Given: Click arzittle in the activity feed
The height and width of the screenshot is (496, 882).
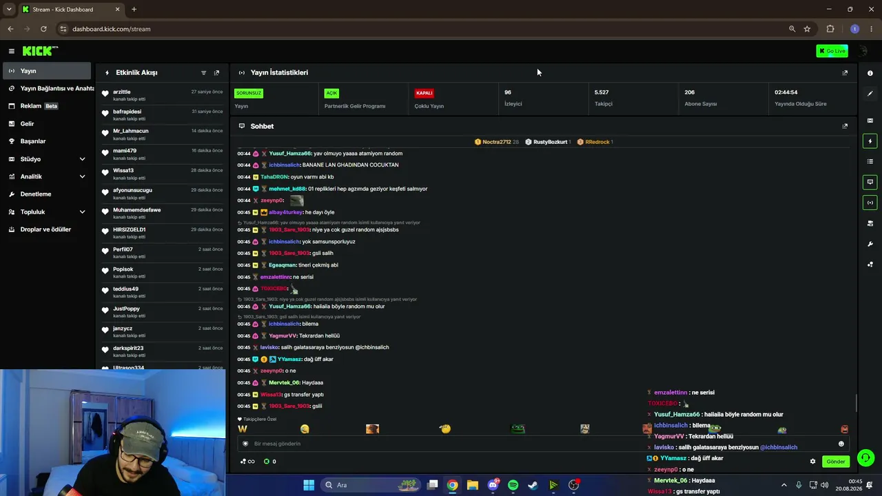Looking at the screenshot, I should click(122, 92).
